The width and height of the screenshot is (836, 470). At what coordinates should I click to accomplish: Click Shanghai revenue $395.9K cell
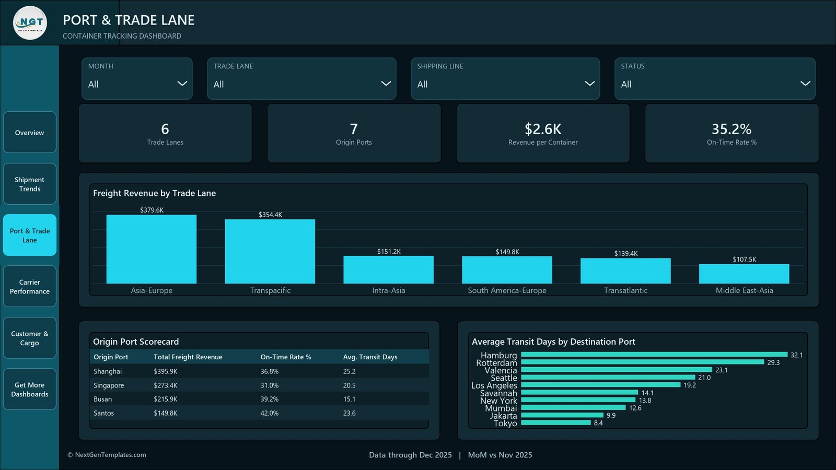[166, 371]
